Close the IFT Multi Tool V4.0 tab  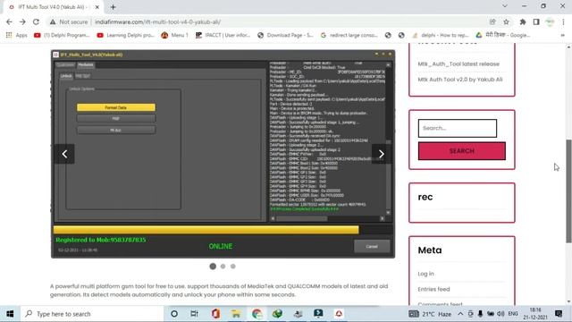coord(97,7)
